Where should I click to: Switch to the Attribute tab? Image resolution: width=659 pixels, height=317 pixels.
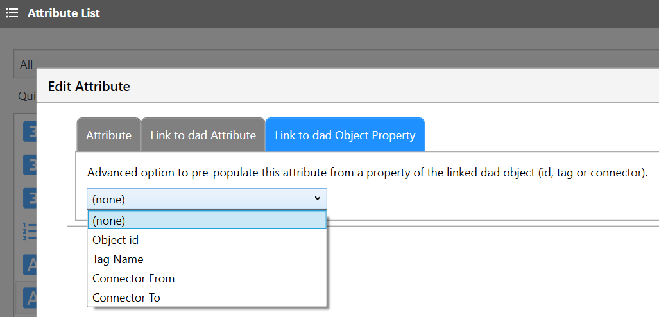(x=108, y=135)
